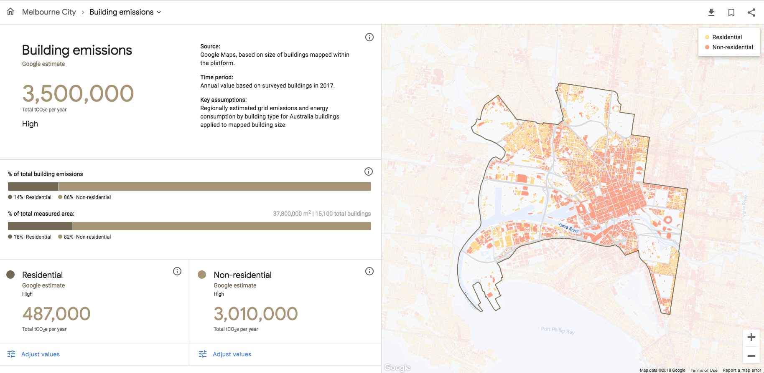The height and width of the screenshot is (373, 764).
Task: Zoom in on the map
Action: [751, 337]
